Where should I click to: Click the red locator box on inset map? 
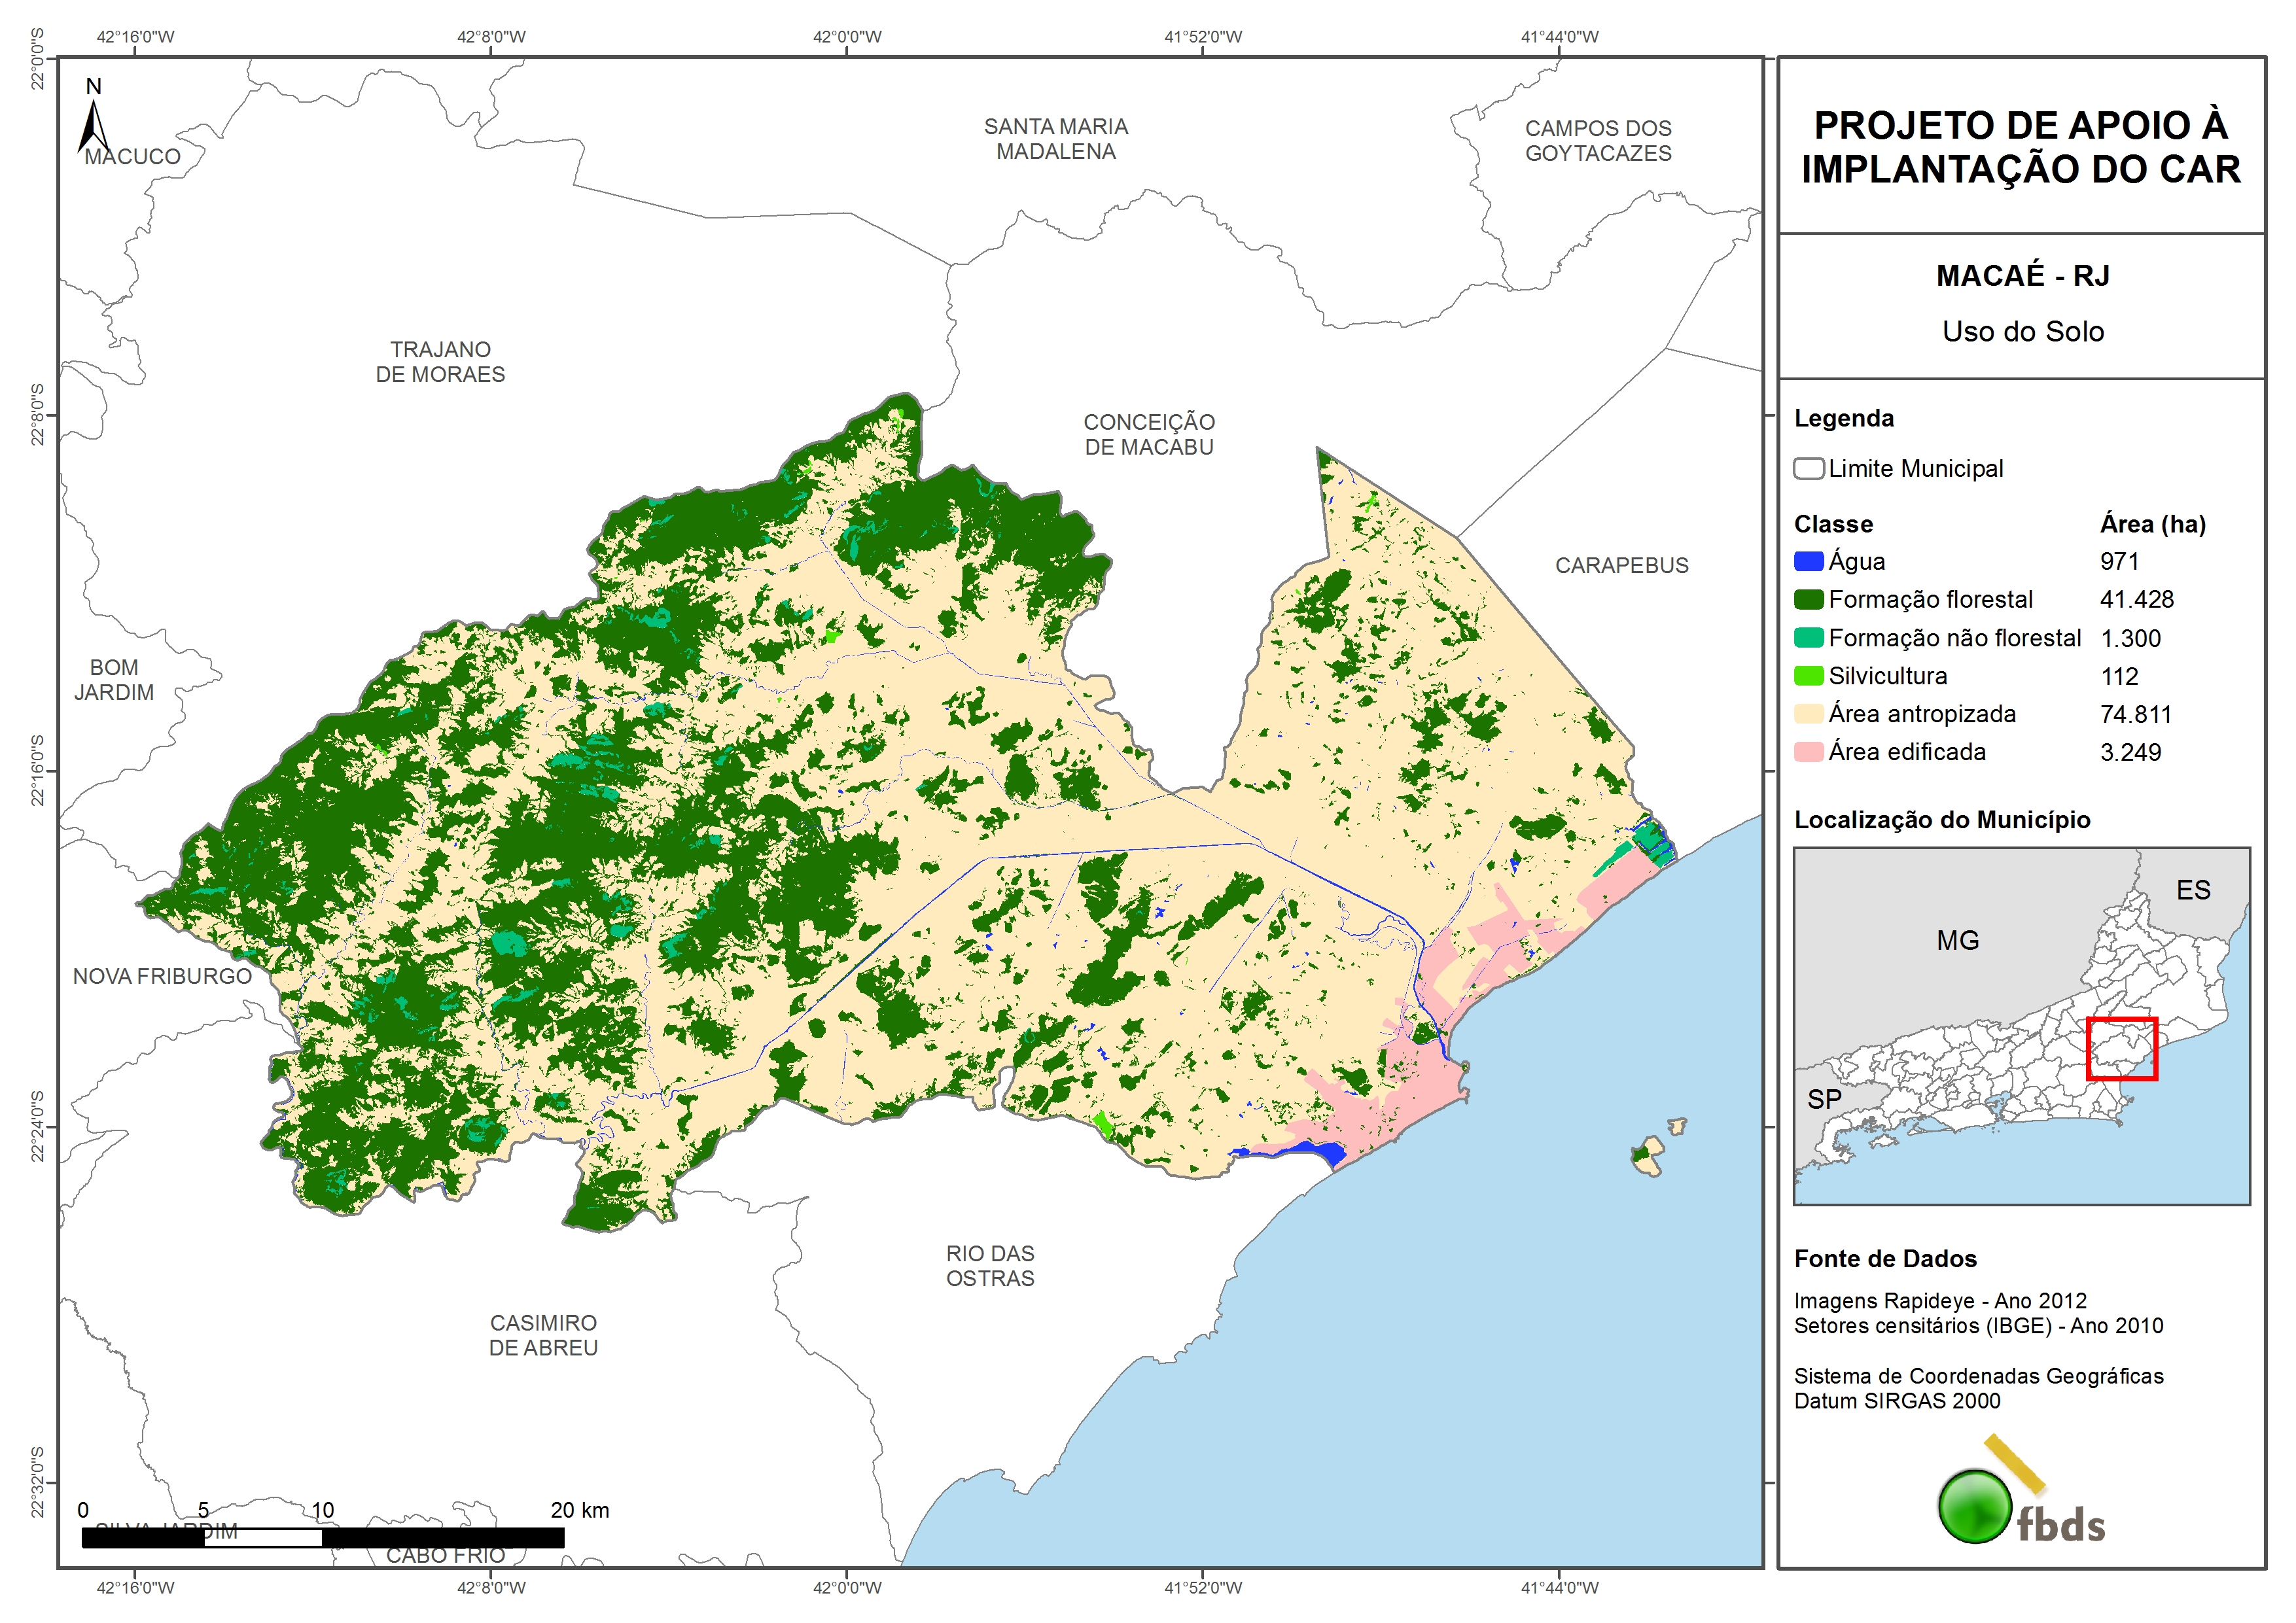pyautogui.click(x=2121, y=1049)
